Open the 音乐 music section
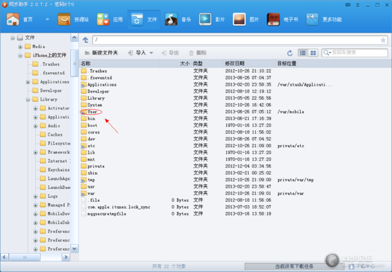The width and height of the screenshot is (392, 272). (x=178, y=20)
